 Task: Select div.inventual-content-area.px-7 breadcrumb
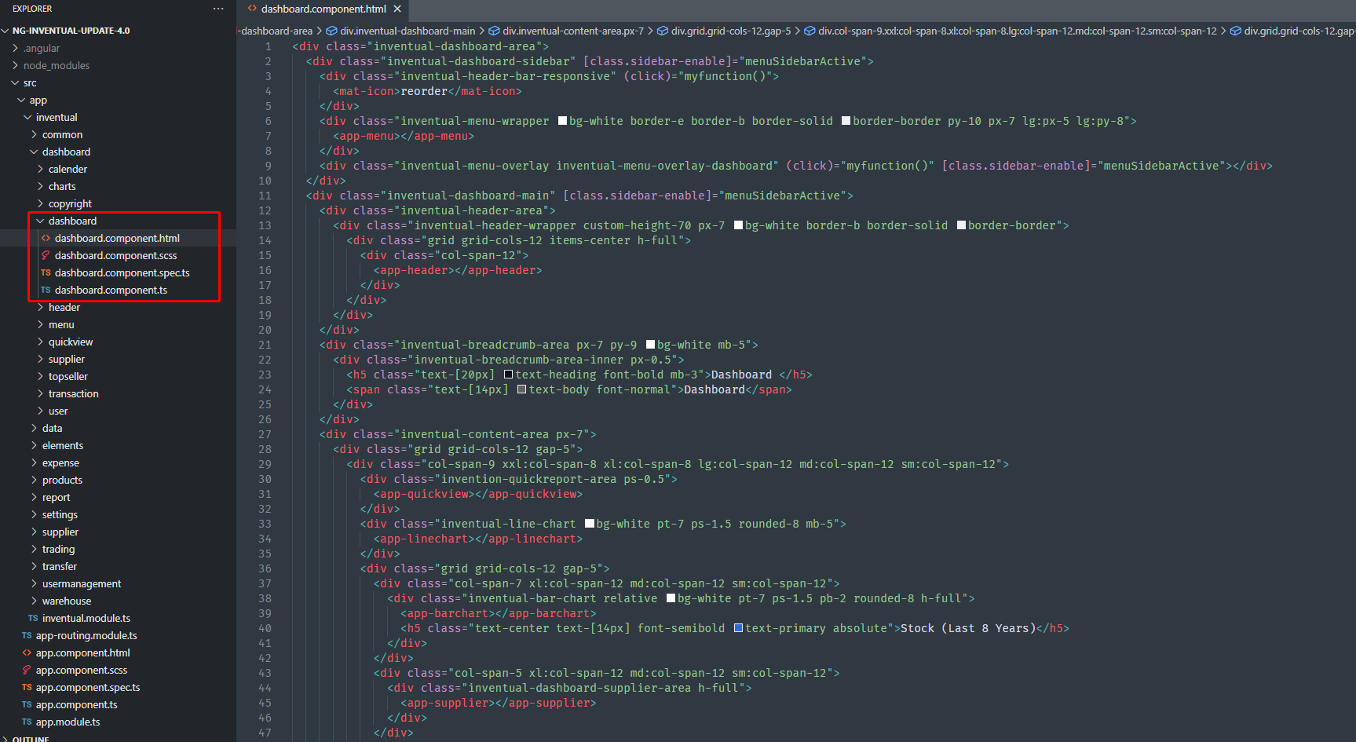(573, 31)
